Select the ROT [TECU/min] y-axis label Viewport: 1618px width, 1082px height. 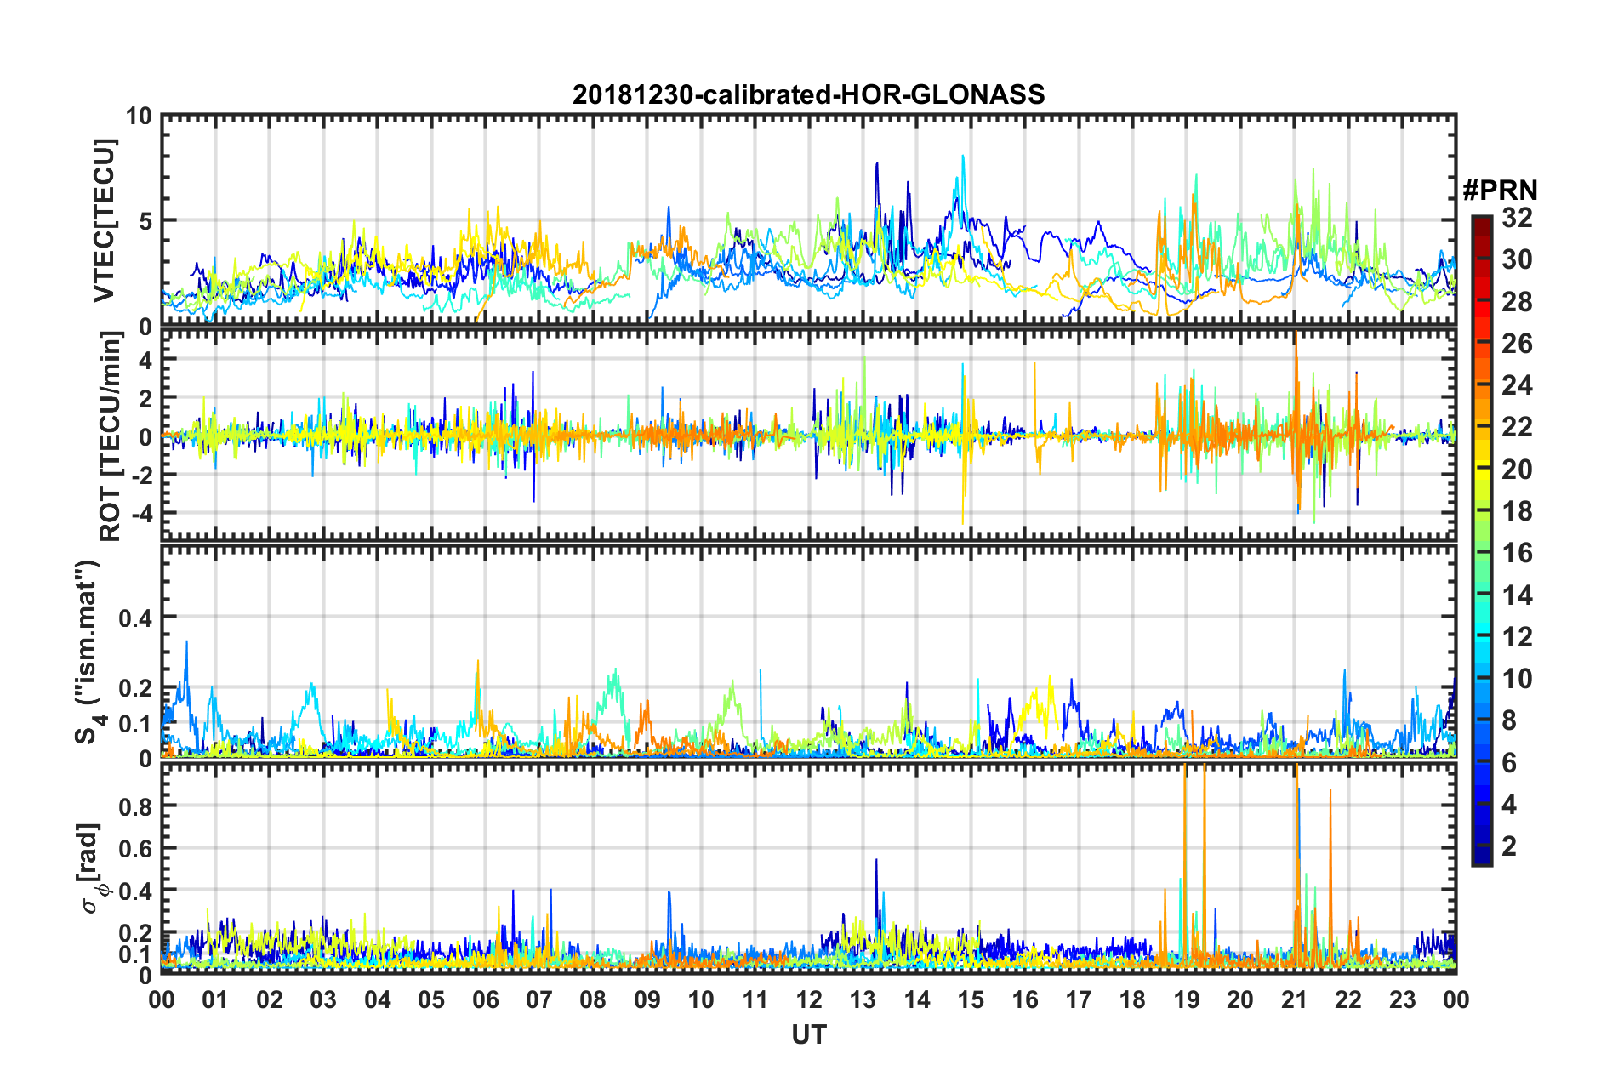click(110, 436)
